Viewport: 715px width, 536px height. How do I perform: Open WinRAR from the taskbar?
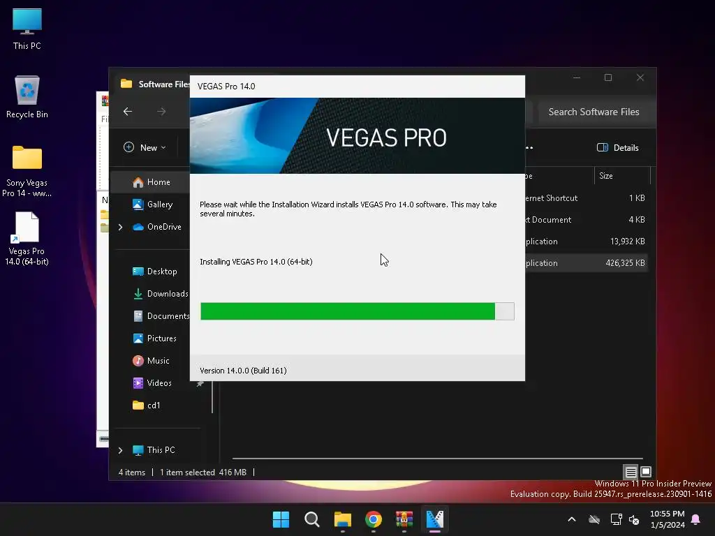point(404,519)
